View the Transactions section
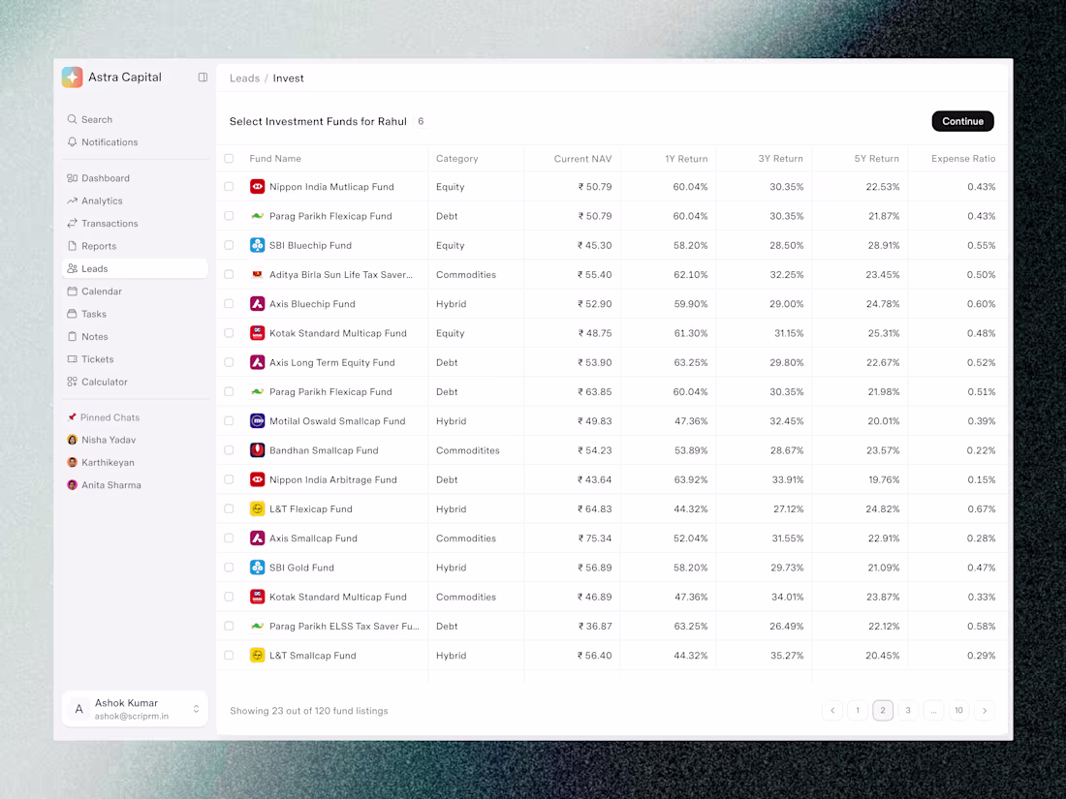This screenshot has height=799, width=1066. pyautogui.click(x=111, y=223)
